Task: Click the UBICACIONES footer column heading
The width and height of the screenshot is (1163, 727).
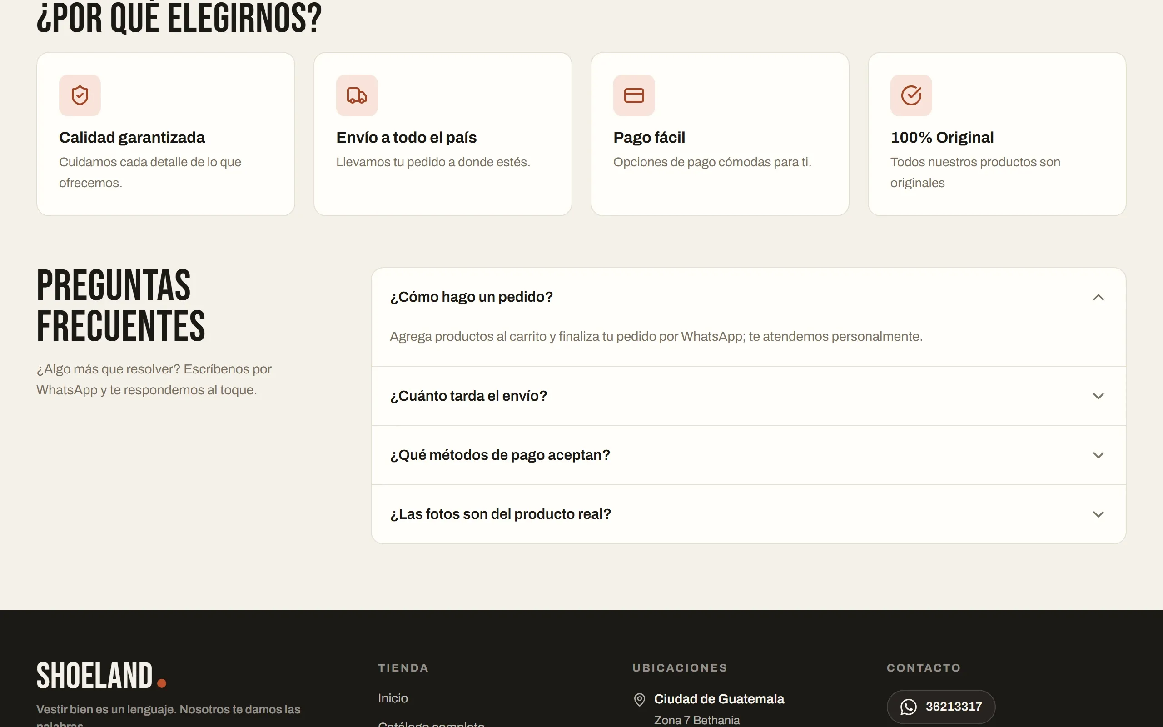Action: 680,668
